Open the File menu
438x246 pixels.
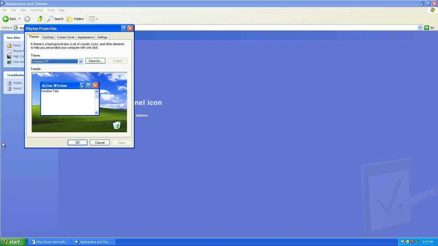tap(4, 10)
